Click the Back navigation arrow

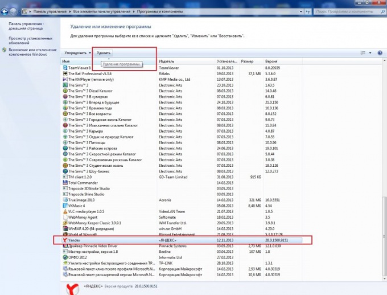[5, 11]
